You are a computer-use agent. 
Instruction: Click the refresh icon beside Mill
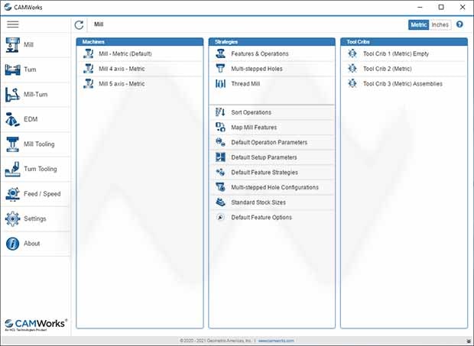coord(80,24)
